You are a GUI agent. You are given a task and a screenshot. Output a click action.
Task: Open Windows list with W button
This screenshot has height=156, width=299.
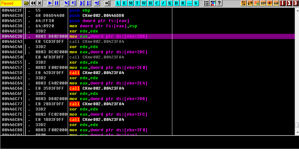coord(144,3)
